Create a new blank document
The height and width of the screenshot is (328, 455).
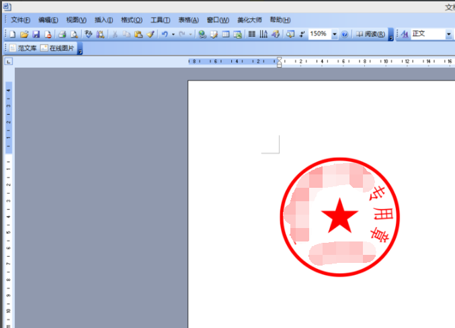pyautogui.click(x=13, y=34)
